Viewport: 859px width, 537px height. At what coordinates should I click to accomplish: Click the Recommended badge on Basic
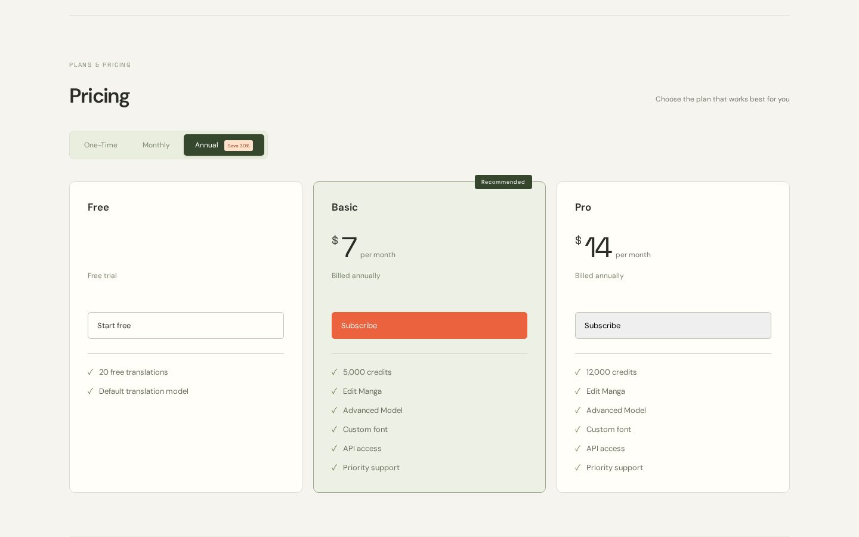503,182
